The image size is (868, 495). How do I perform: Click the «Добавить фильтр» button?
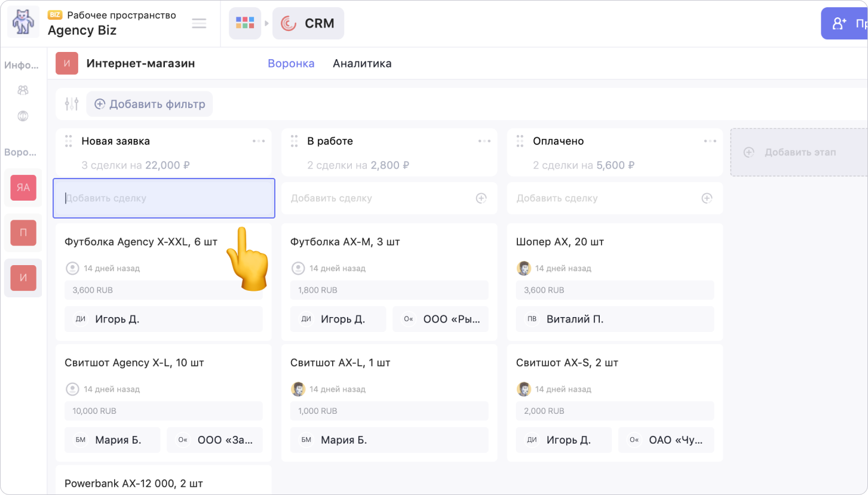[149, 104]
